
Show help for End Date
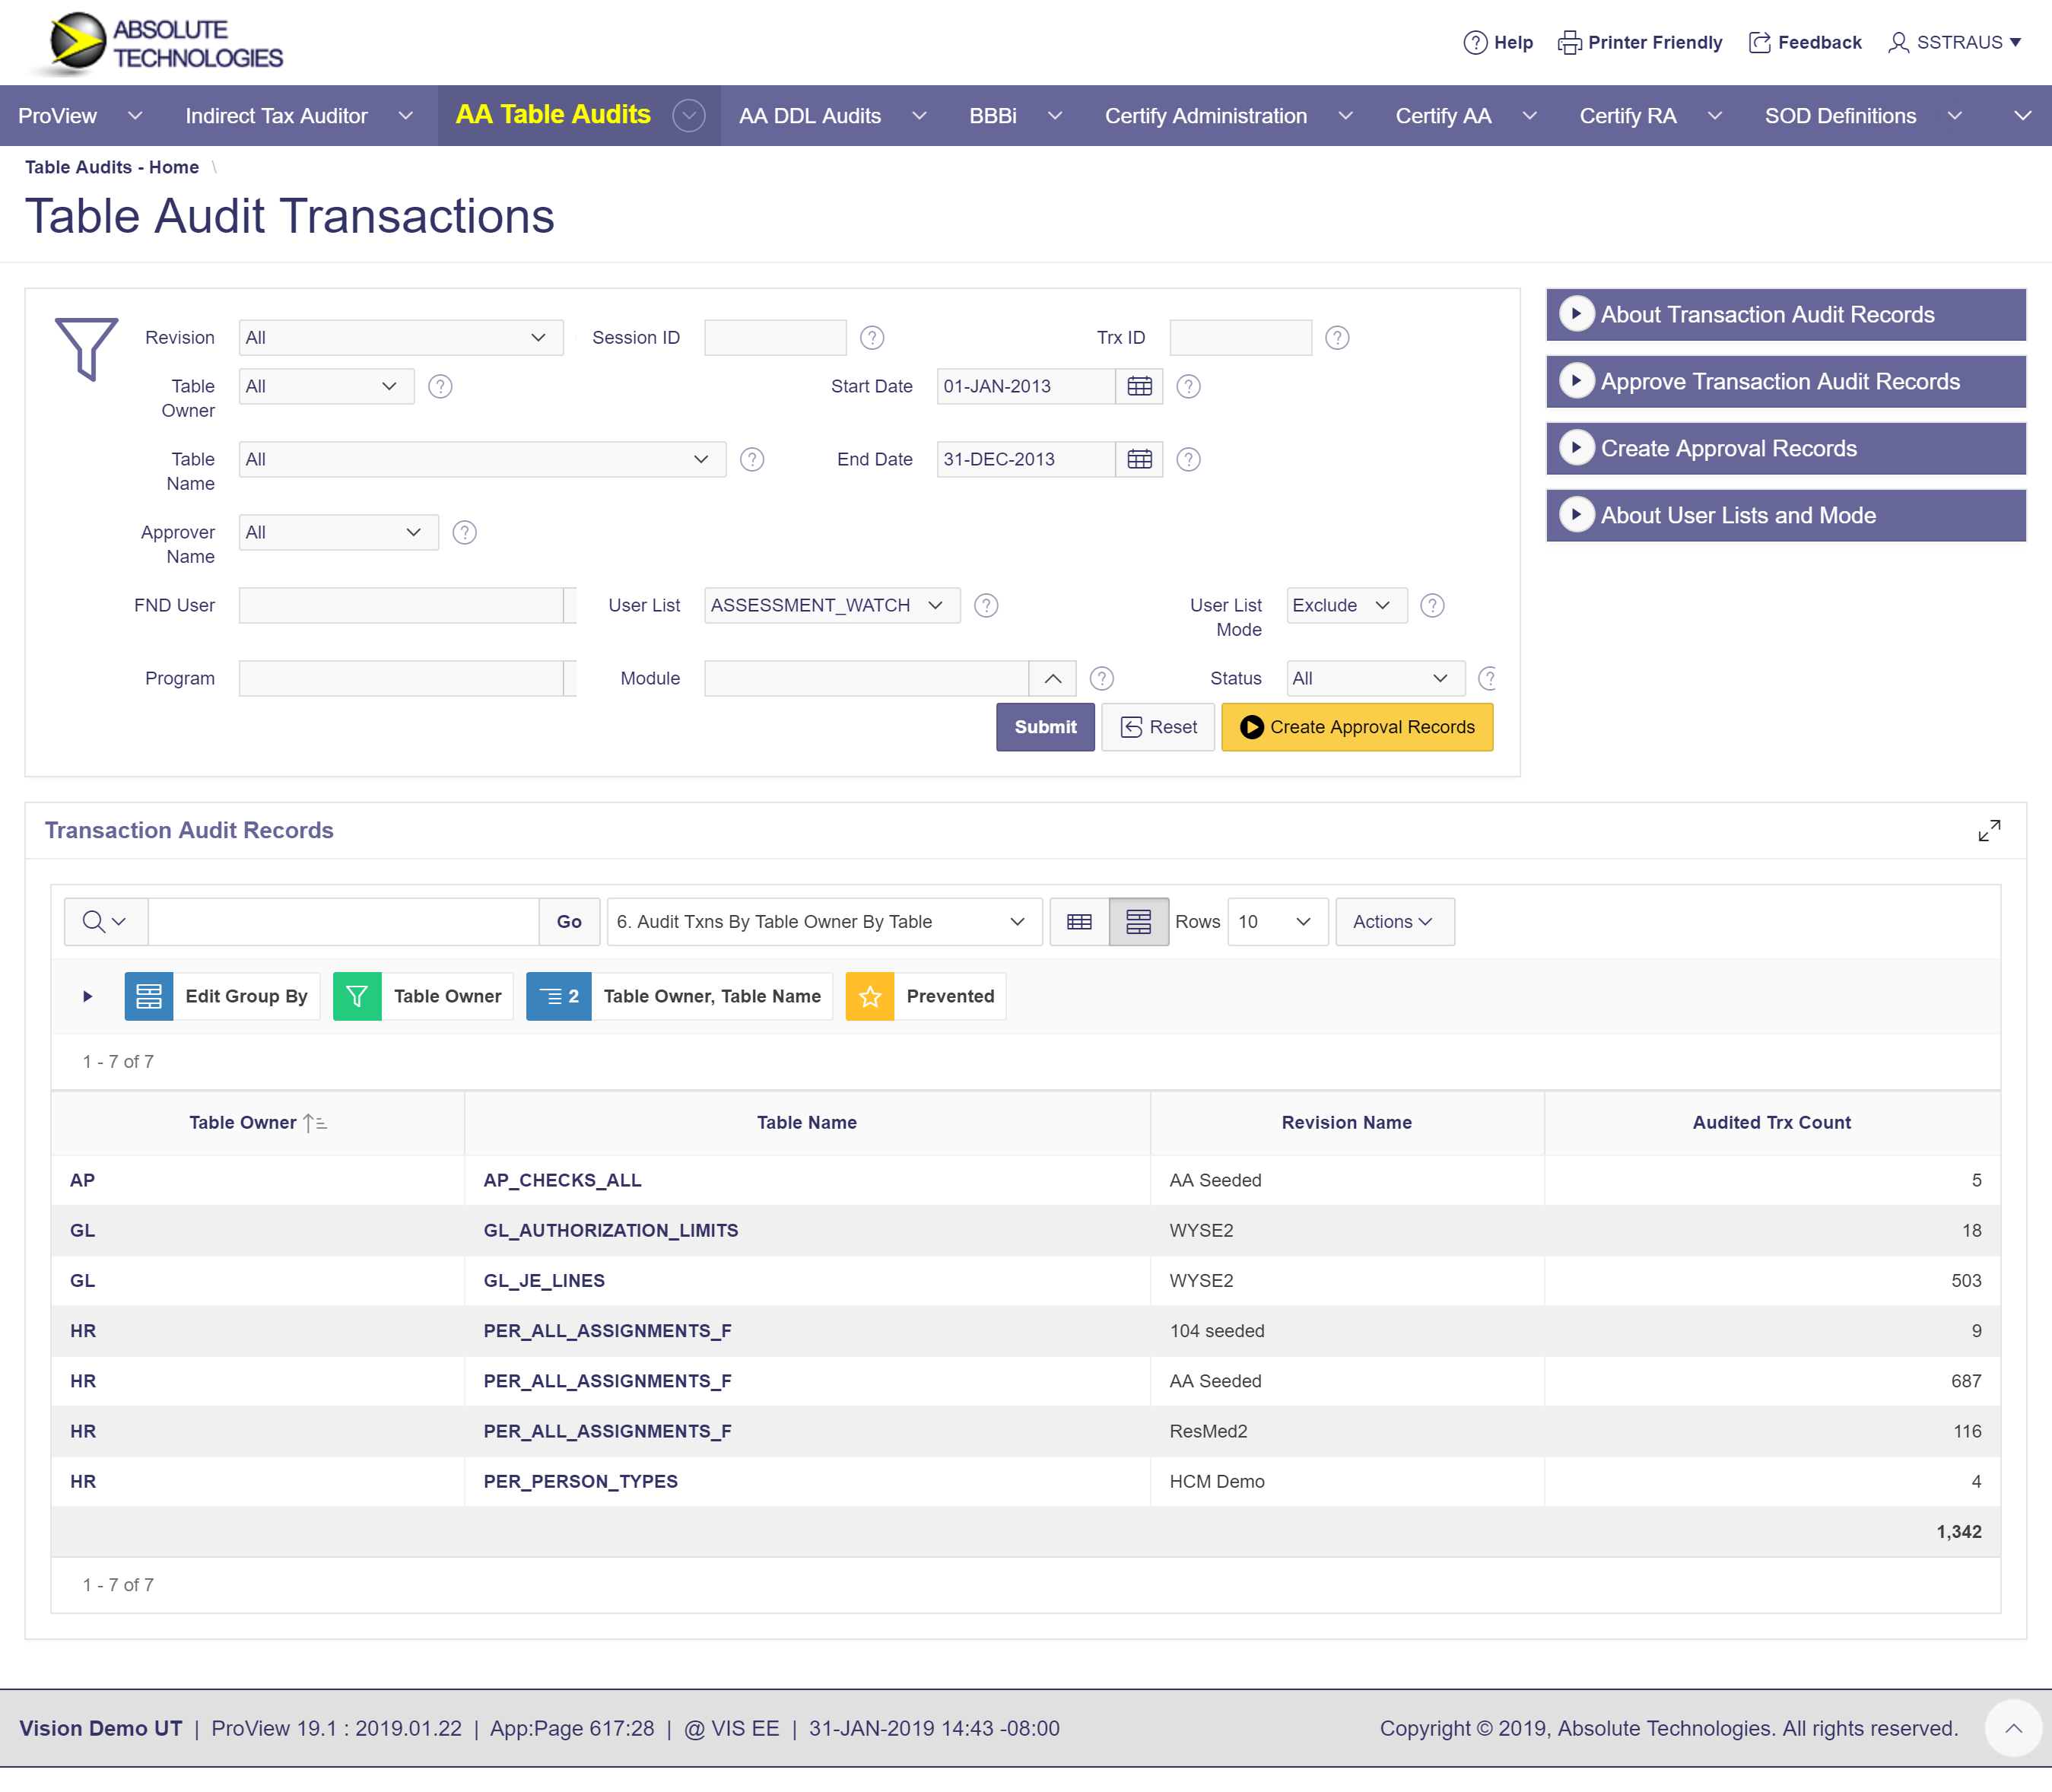coord(1188,459)
